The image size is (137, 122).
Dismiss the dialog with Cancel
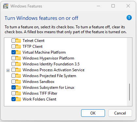(x=120, y=113)
